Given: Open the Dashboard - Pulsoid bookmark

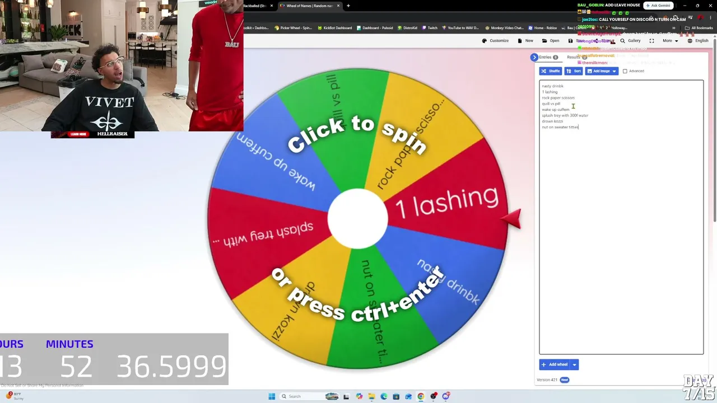Looking at the screenshot, I should (375, 28).
